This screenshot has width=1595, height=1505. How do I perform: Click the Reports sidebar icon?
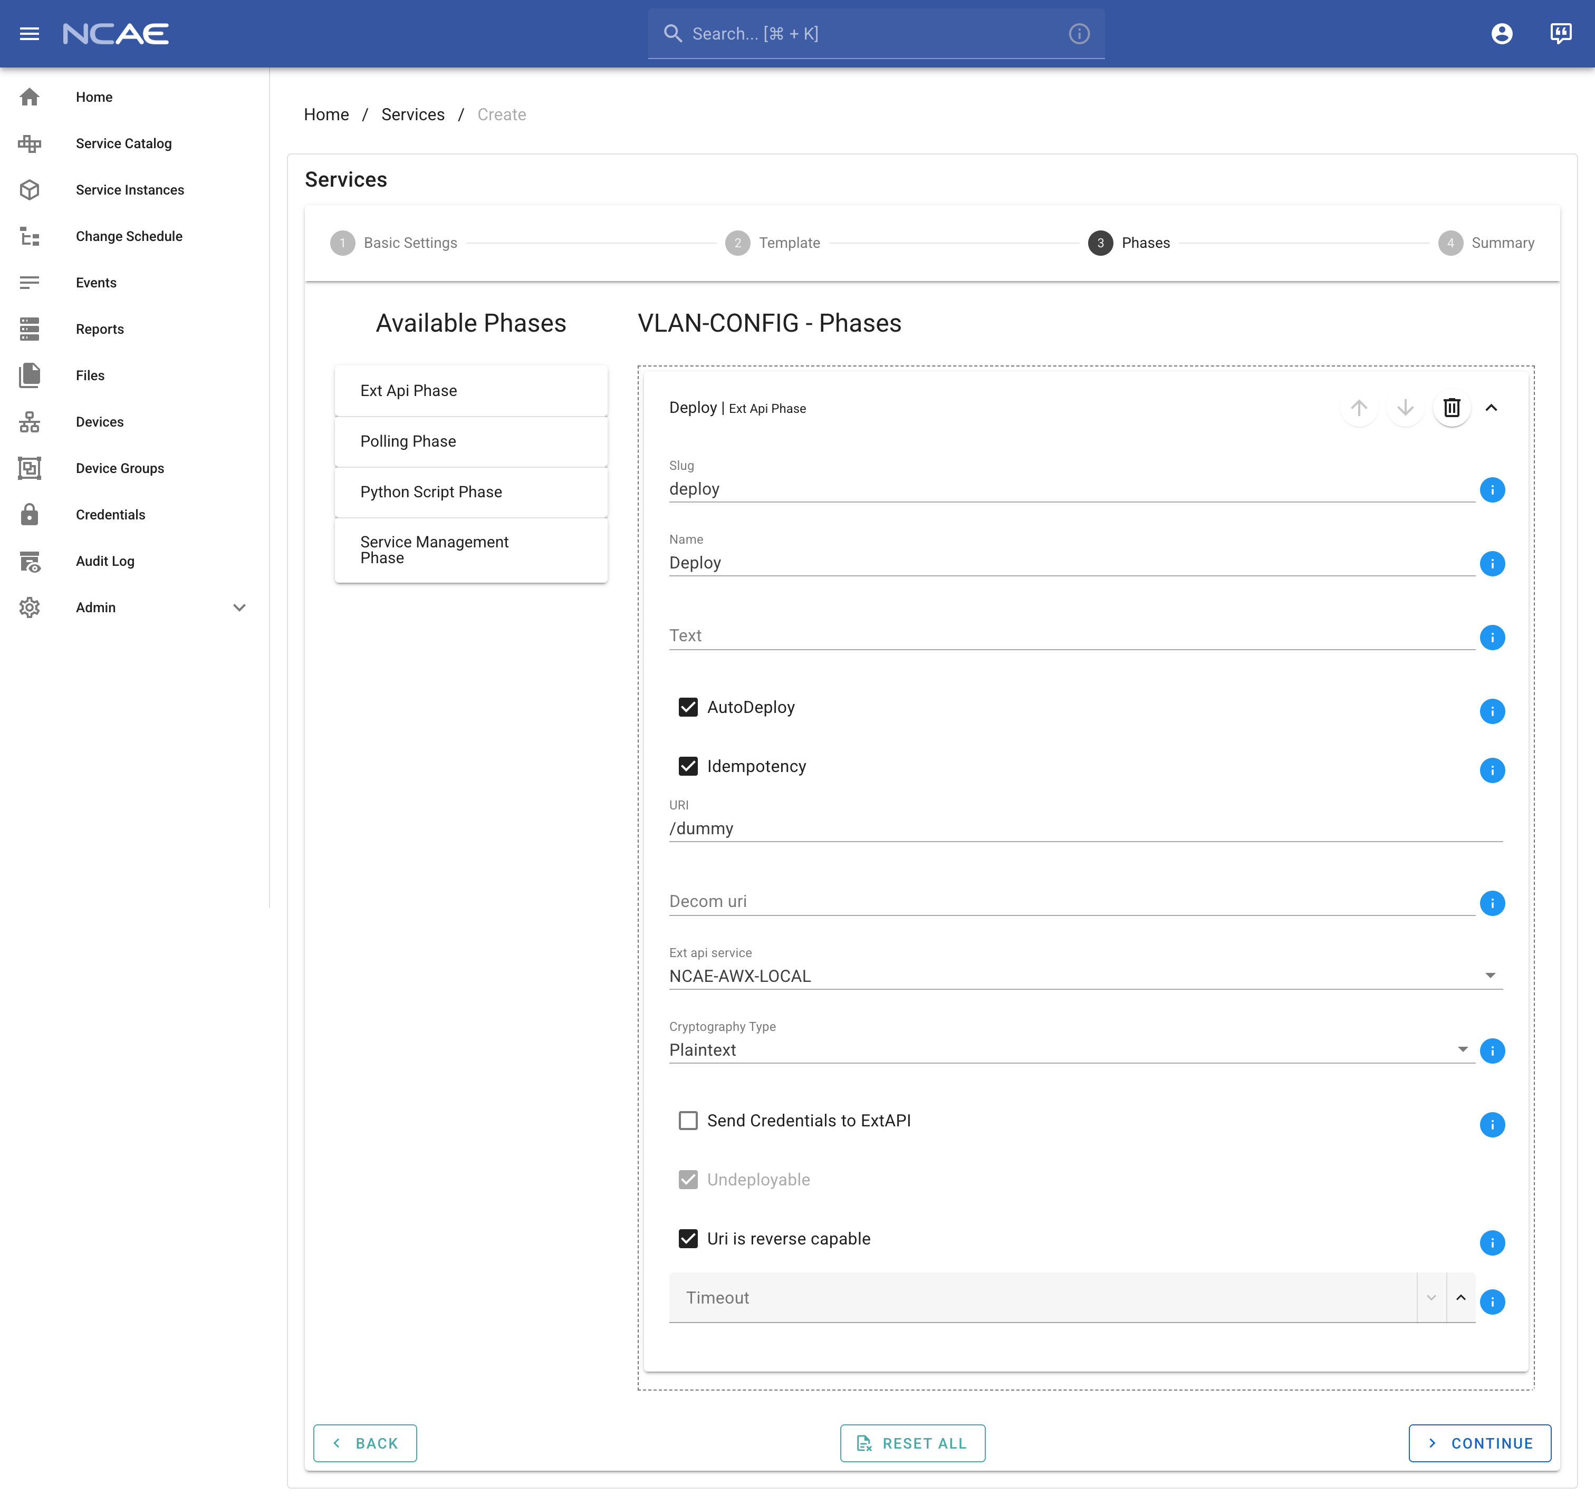[30, 330]
